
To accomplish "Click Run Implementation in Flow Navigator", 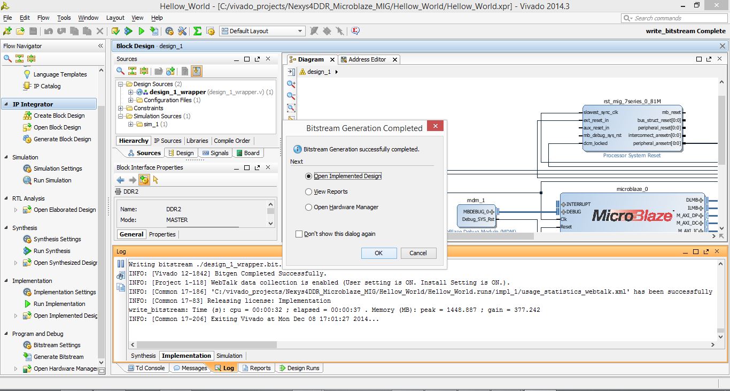I will tap(59, 304).
